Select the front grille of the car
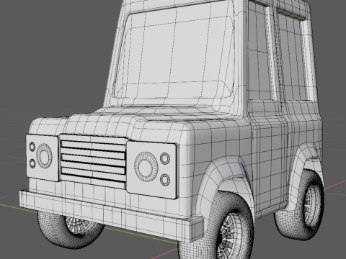Image resolution: width=346 pixels, height=259 pixels. pos(93,161)
